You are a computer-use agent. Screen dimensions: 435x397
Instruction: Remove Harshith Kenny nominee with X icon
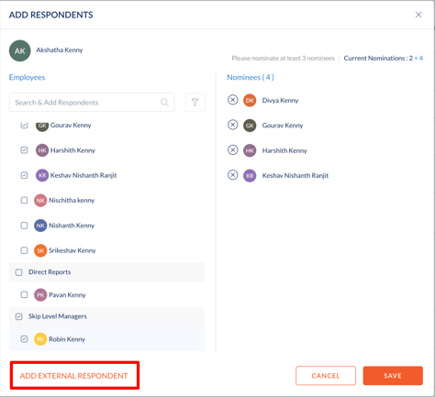click(232, 149)
